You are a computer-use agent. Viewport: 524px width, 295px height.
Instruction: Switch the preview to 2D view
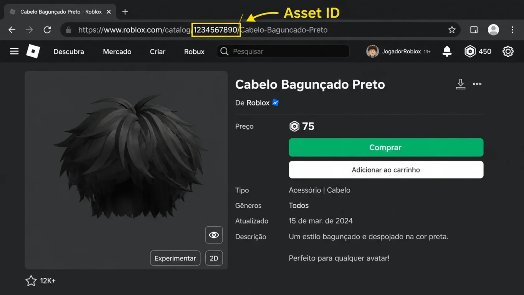click(x=214, y=258)
